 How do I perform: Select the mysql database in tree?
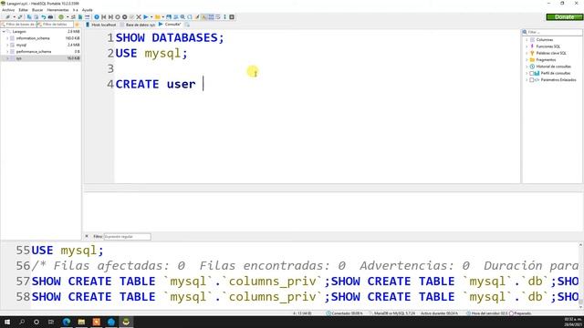click(21, 45)
